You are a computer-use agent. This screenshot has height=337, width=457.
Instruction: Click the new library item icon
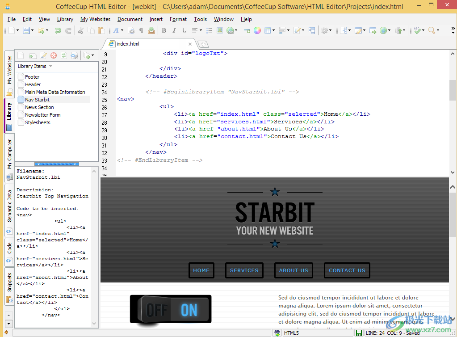[21, 55]
